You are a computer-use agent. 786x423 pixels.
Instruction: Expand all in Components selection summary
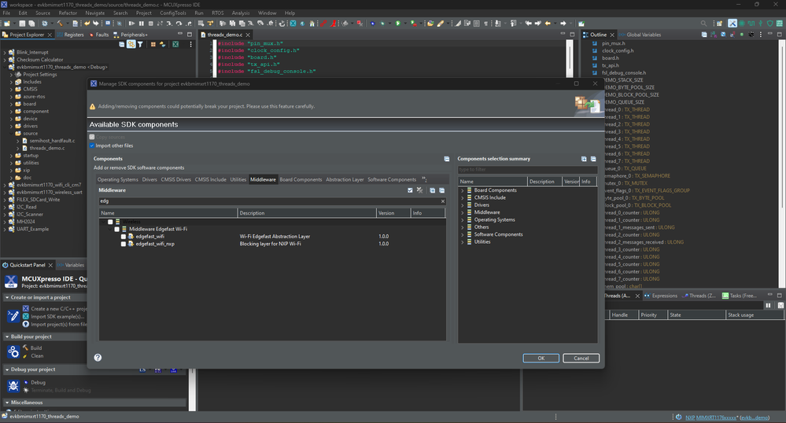point(584,159)
